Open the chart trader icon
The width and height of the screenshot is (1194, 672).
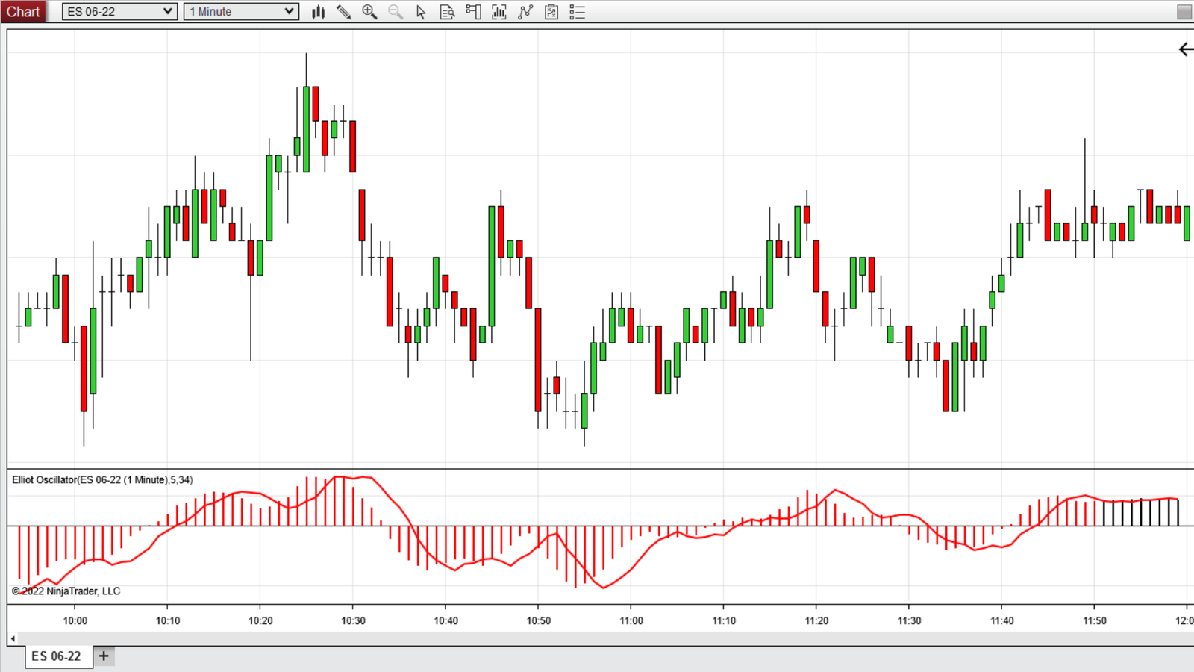473,12
